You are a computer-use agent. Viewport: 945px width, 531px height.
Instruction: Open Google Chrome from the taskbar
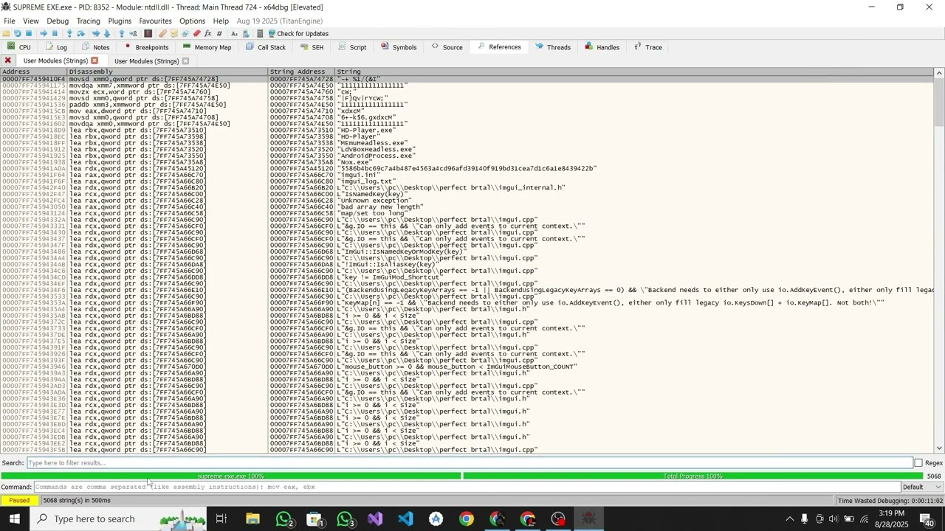tap(467, 519)
